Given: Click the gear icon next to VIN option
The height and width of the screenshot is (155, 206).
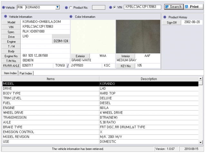Looking at the screenshot, I should (111, 7).
